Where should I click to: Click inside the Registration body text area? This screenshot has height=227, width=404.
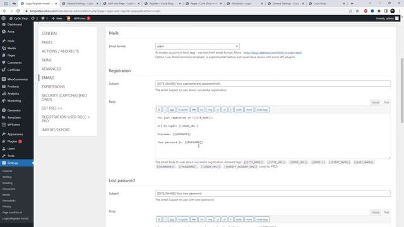click(273, 136)
